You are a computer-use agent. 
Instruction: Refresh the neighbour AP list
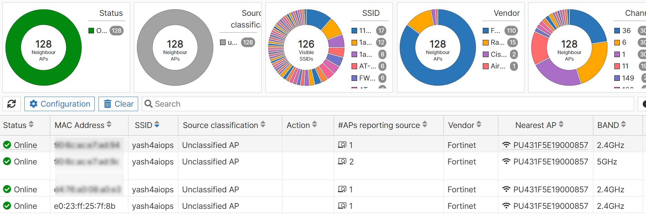(12, 104)
